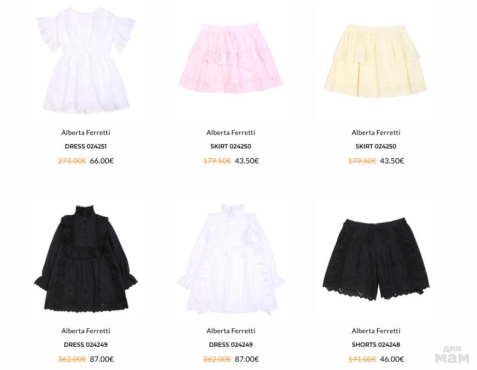Open the black shorts product image
477x370 pixels.
pyautogui.click(x=376, y=258)
